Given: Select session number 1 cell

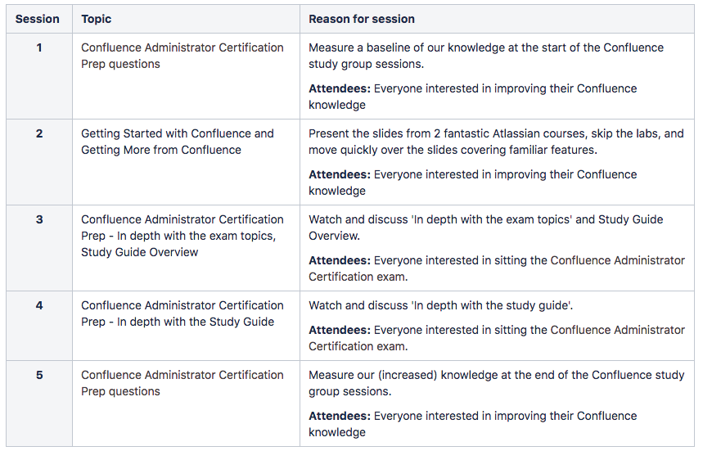Looking at the screenshot, I should pos(38,47).
